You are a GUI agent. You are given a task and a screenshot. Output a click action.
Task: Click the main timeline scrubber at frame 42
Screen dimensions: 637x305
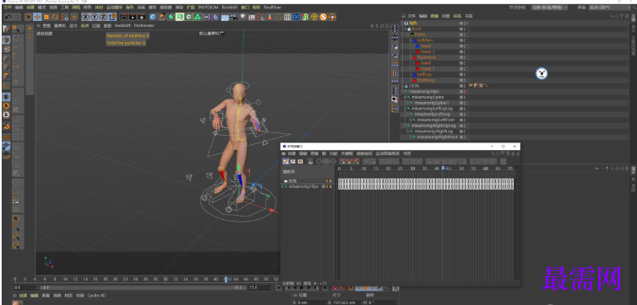(x=226, y=279)
